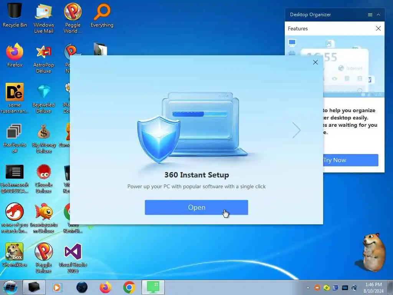393x295 pixels.
Task: Go to next slide with right arrow
Action: click(x=296, y=130)
